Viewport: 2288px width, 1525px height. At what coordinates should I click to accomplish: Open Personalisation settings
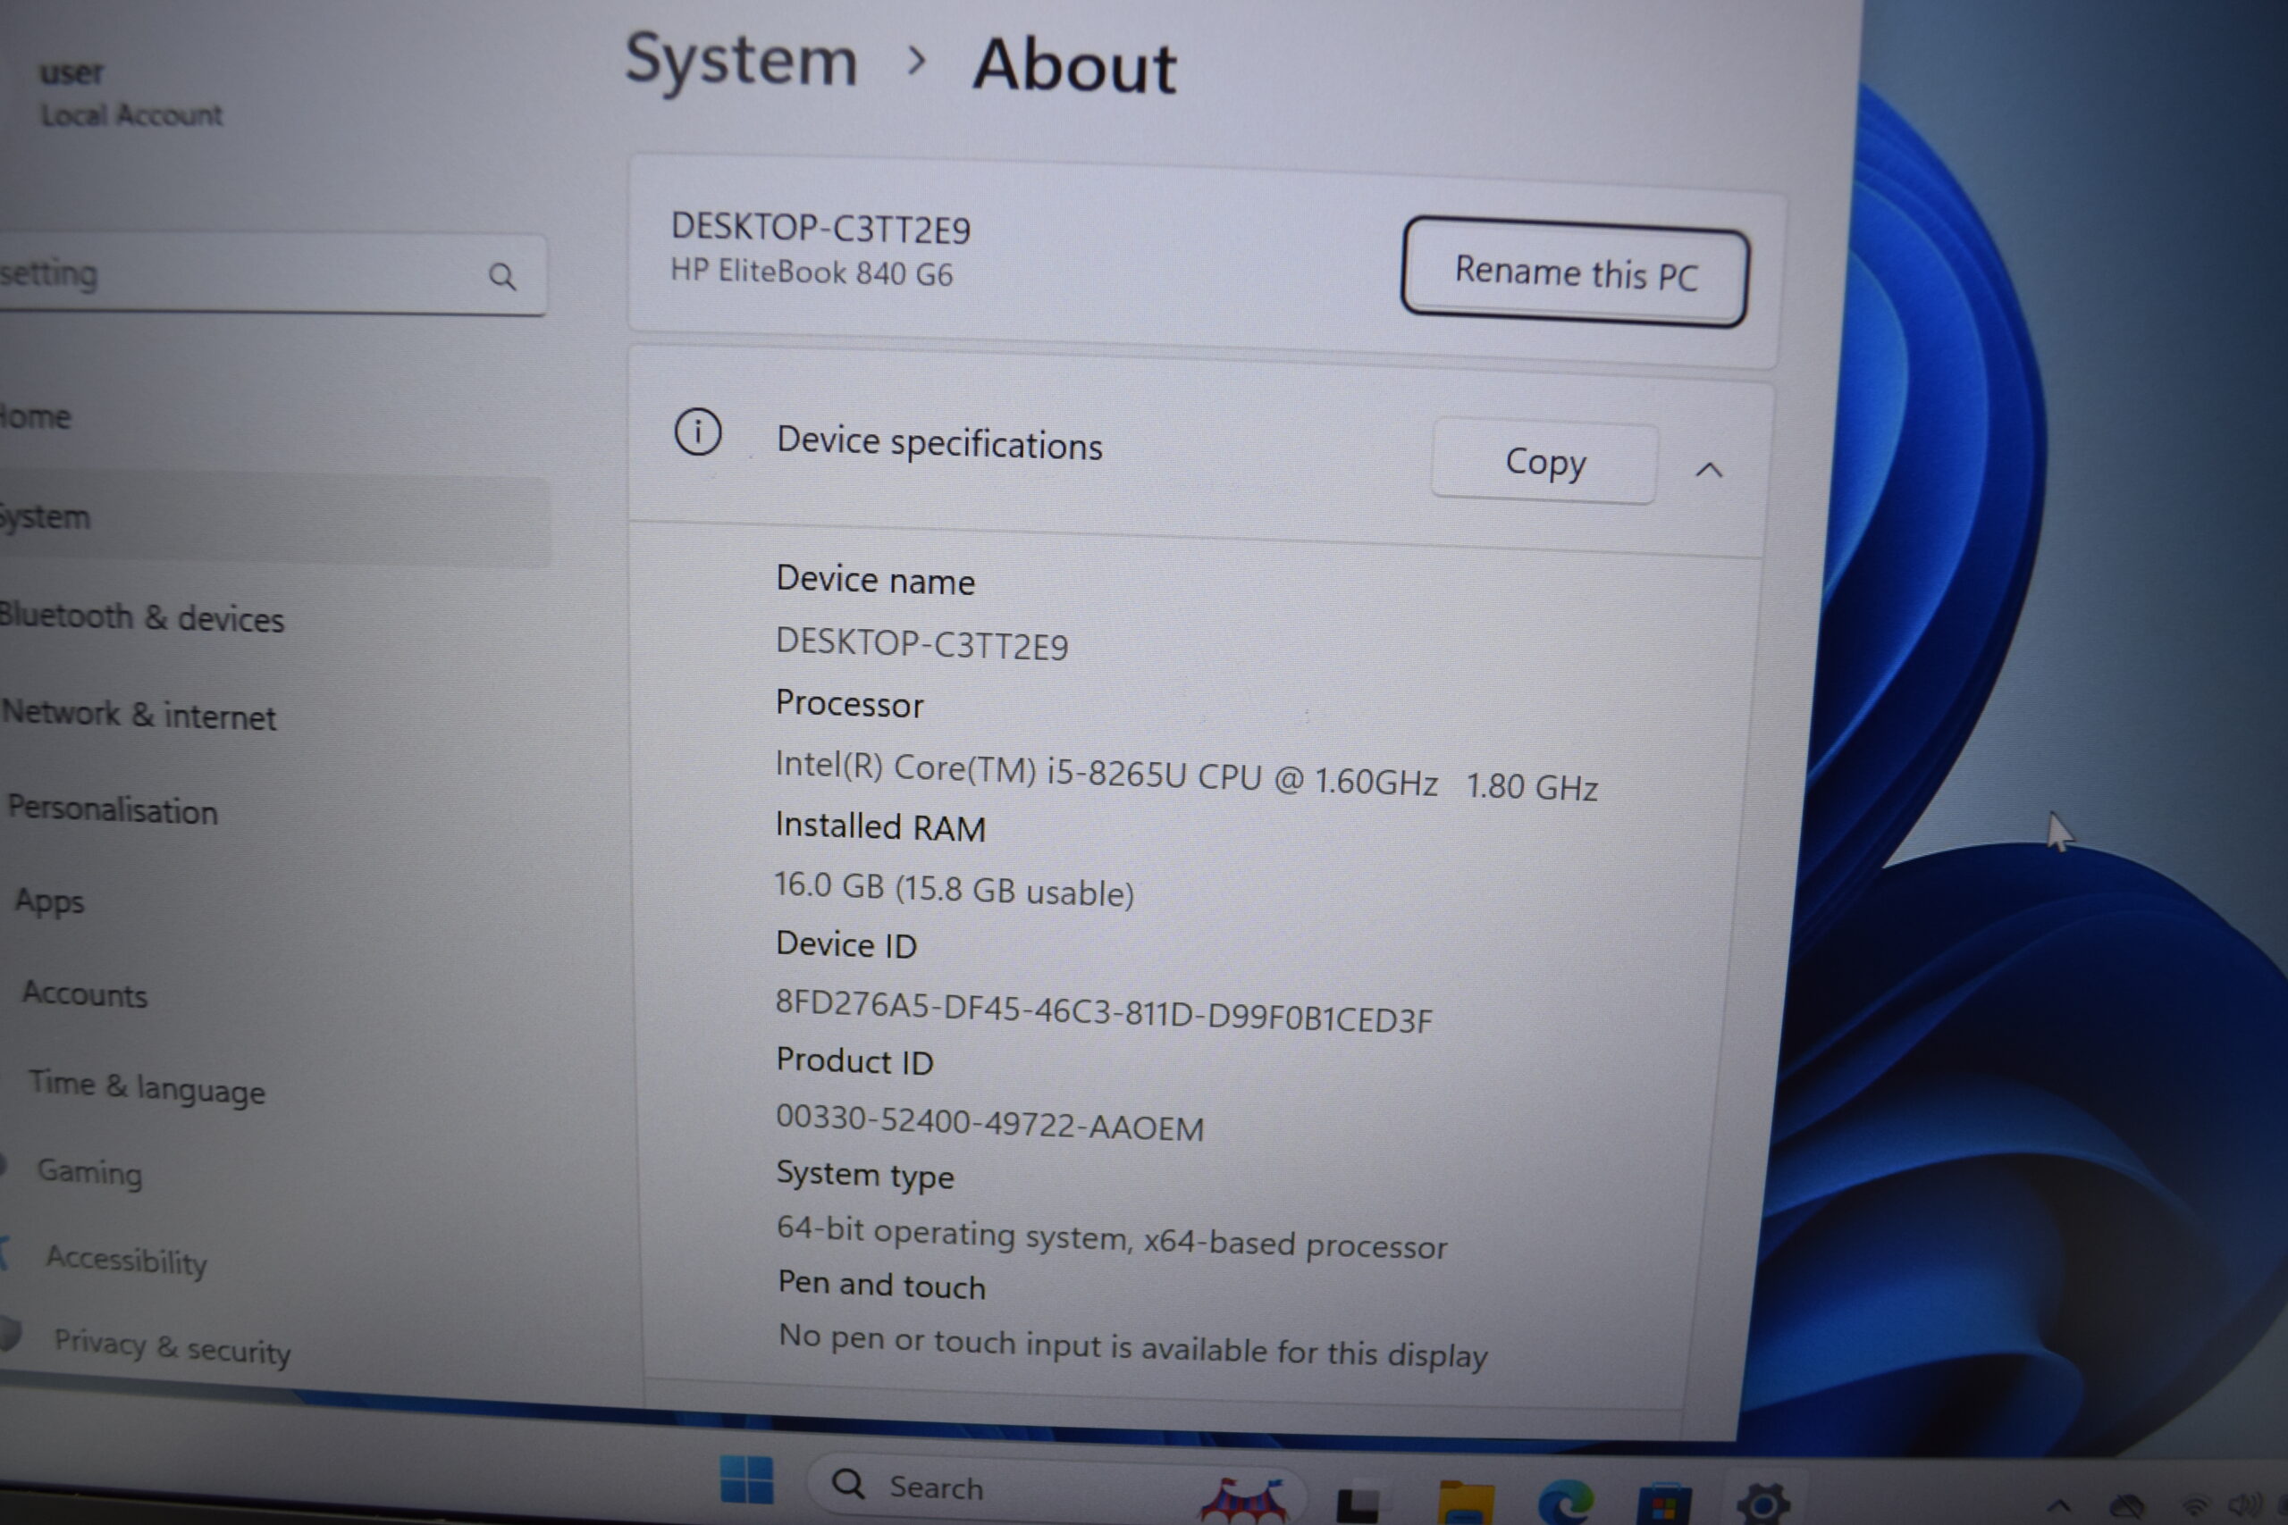113,809
